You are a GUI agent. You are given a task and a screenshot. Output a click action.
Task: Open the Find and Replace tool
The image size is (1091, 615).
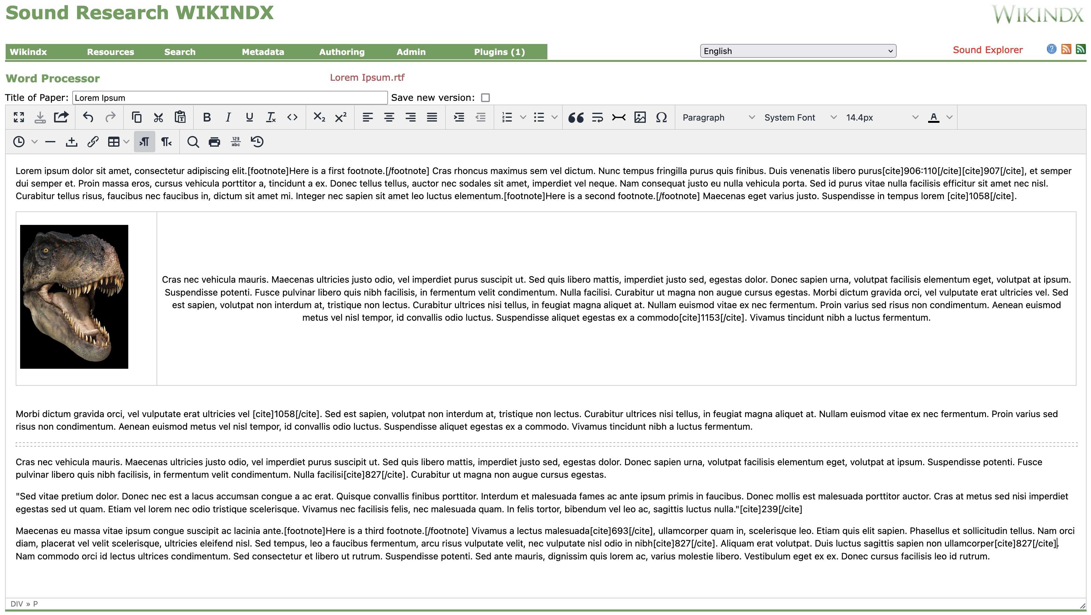coord(193,142)
